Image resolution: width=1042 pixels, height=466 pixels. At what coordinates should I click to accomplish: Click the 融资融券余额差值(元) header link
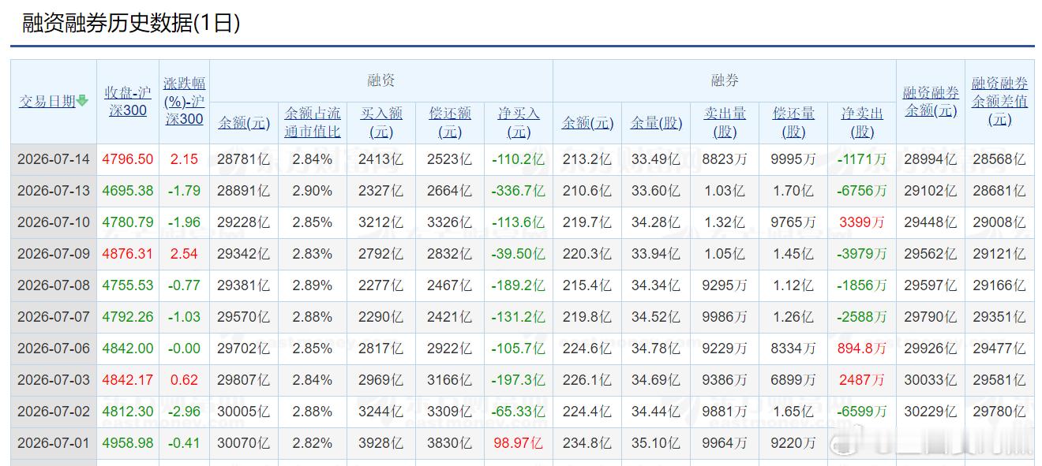click(x=999, y=101)
